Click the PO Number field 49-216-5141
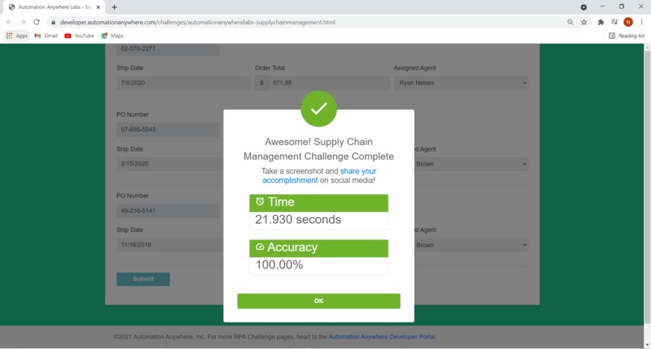The height and width of the screenshot is (349, 651). (x=168, y=210)
